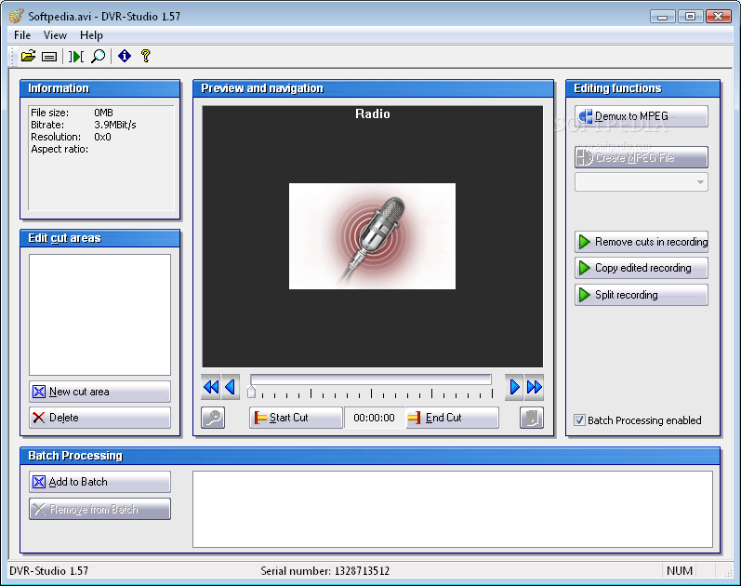Close the DVR-Studio window
The image size is (741, 586).
click(719, 17)
